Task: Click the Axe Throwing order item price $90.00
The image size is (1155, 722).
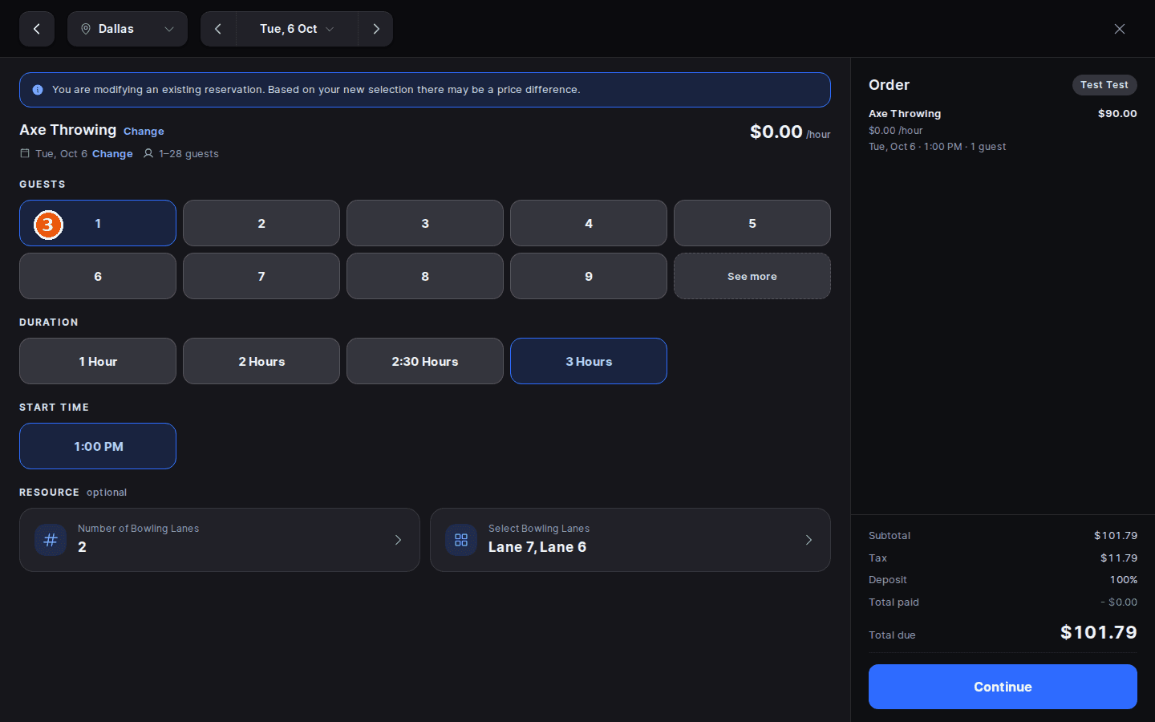Action: click(x=1117, y=114)
